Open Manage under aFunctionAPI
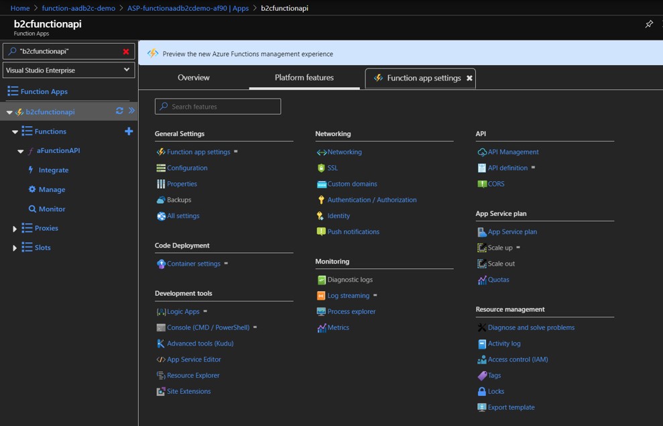Screen dimensions: 663x426 [52, 190]
